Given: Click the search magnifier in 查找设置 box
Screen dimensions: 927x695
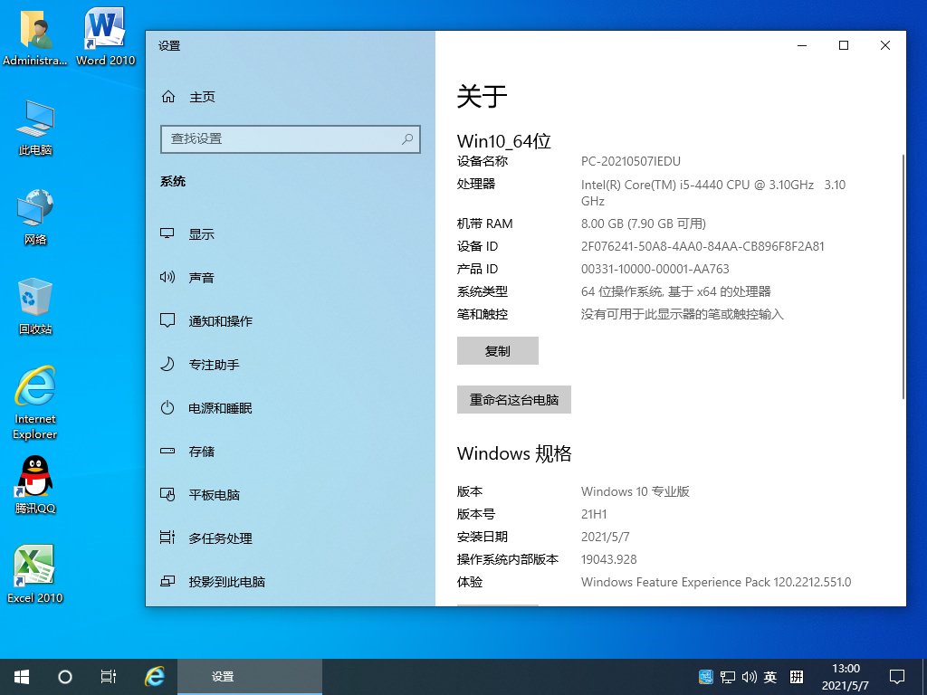Looking at the screenshot, I should (407, 138).
